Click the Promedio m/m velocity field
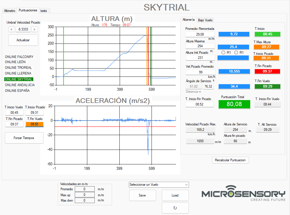The height and width of the screenshot is (215, 290). [85, 189]
